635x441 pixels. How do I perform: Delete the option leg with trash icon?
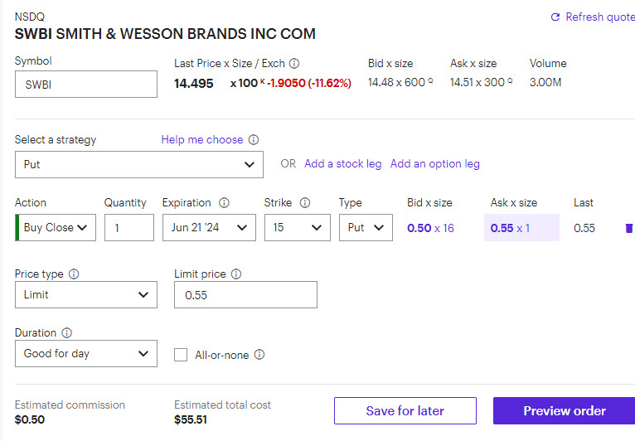coord(628,228)
